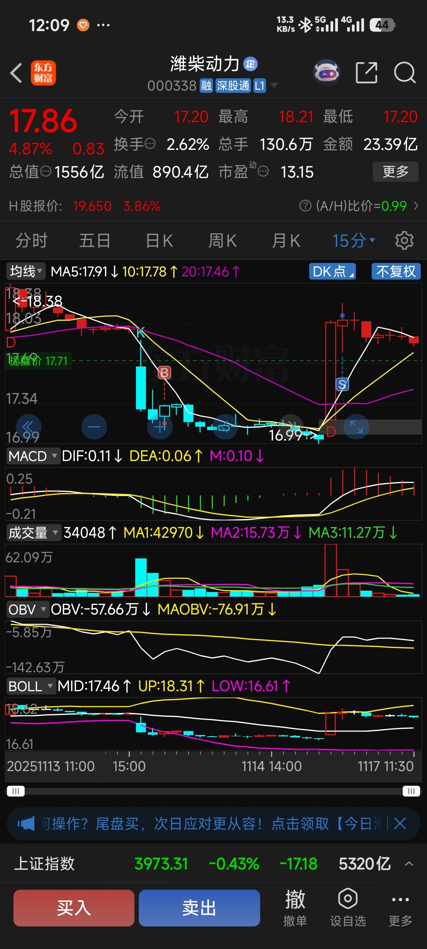Tap the 潍柴动力 stock title

tap(205, 64)
